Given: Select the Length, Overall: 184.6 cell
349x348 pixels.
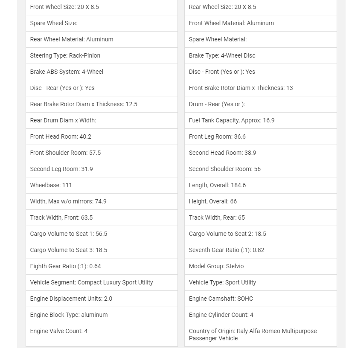Looking at the screenshot, I should coord(217,185).
